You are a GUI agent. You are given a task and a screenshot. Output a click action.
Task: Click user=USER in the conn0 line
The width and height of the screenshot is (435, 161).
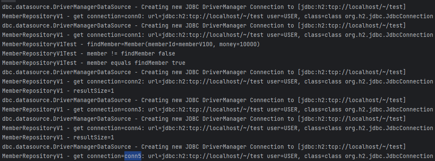tap(283, 17)
